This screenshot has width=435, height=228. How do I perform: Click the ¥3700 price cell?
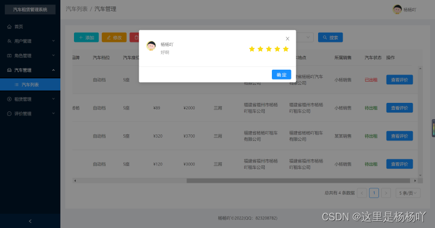click(189, 136)
